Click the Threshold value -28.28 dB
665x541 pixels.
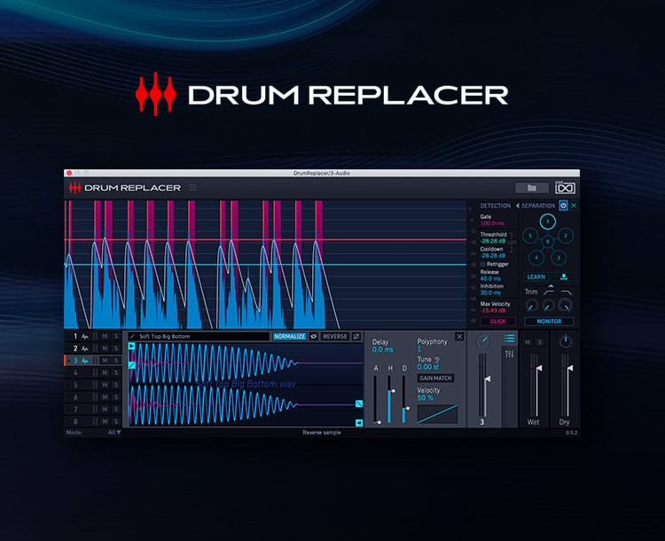pos(492,241)
